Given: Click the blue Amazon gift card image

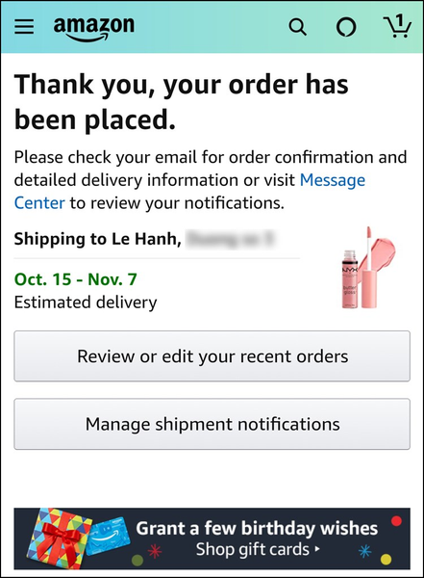Looking at the screenshot, I should pyautogui.click(x=108, y=538).
